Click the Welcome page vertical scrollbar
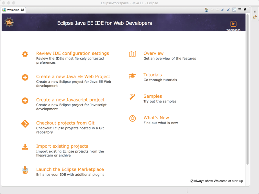259x194 pixels. click(247, 90)
